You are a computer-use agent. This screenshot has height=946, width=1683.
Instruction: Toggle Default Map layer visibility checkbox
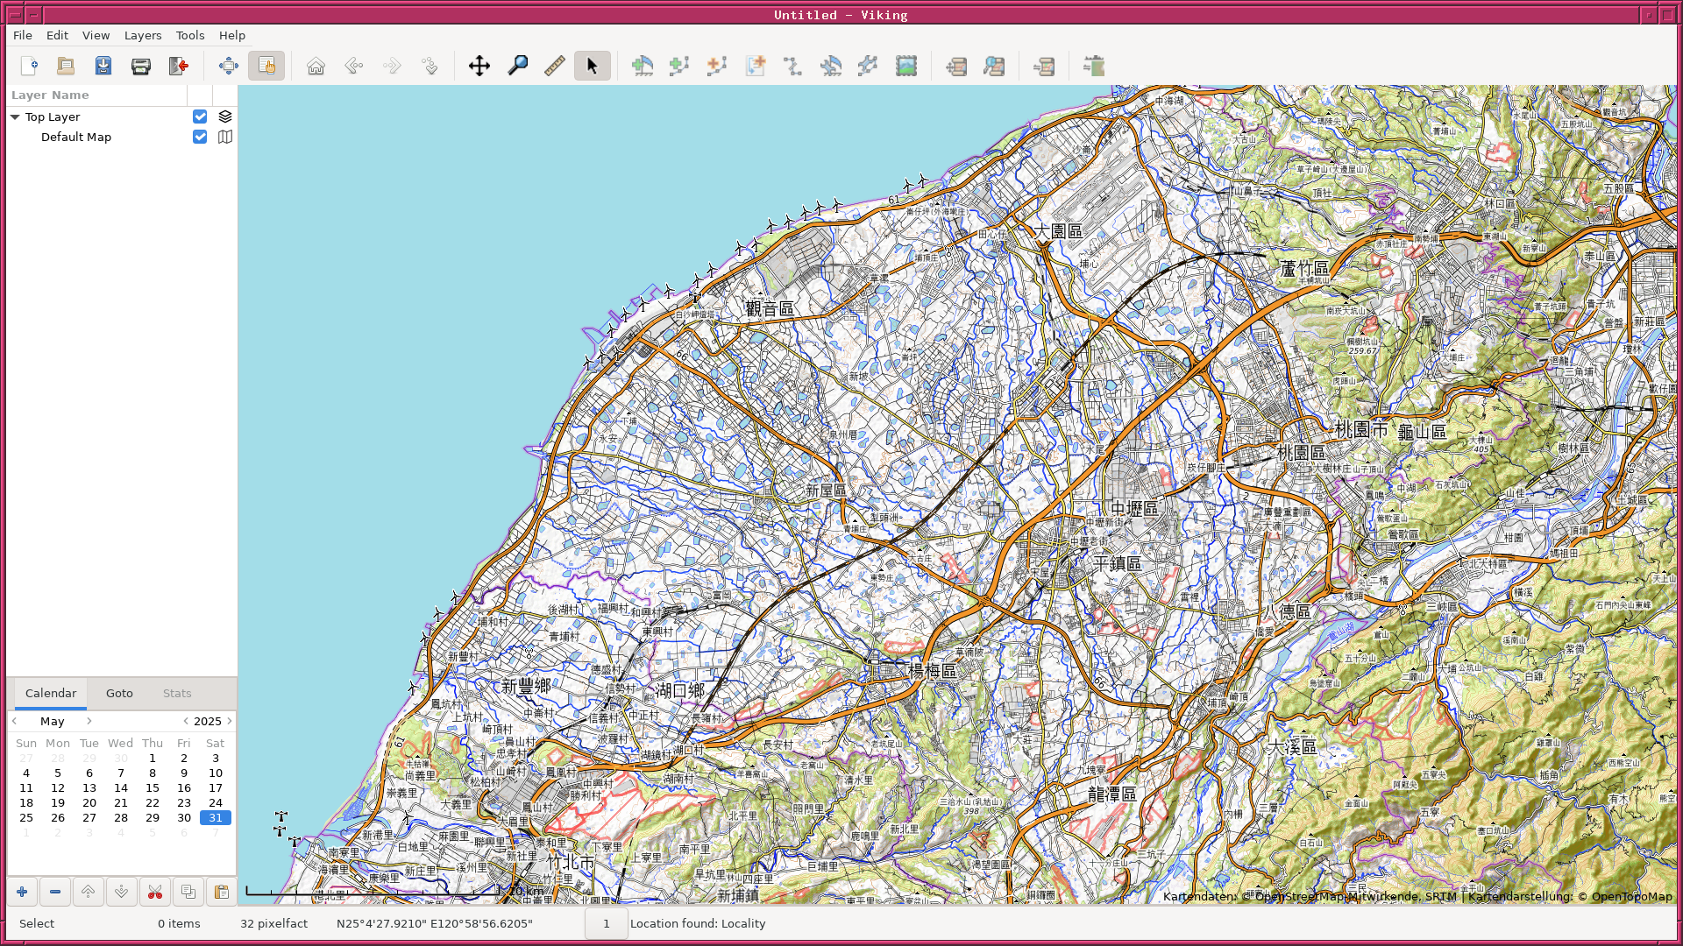pos(200,137)
